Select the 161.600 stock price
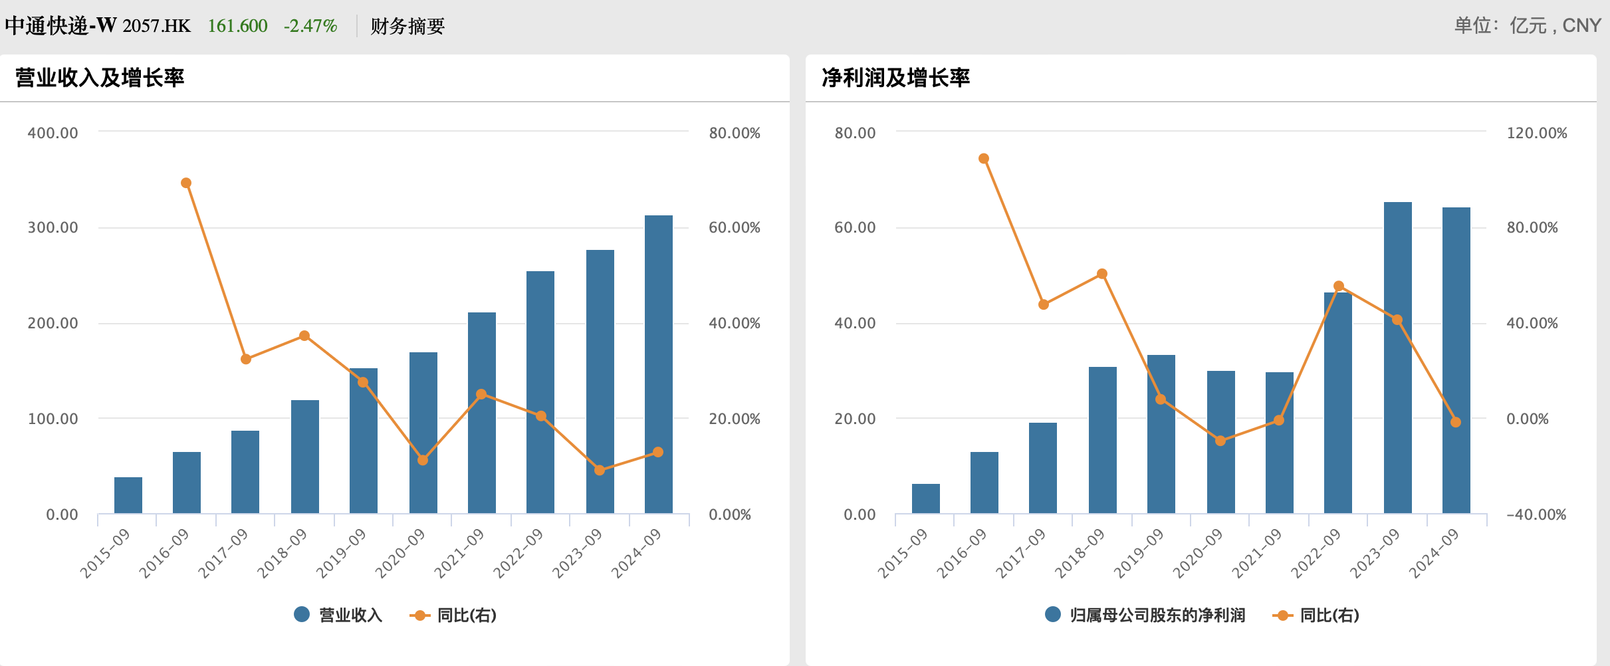 [237, 26]
